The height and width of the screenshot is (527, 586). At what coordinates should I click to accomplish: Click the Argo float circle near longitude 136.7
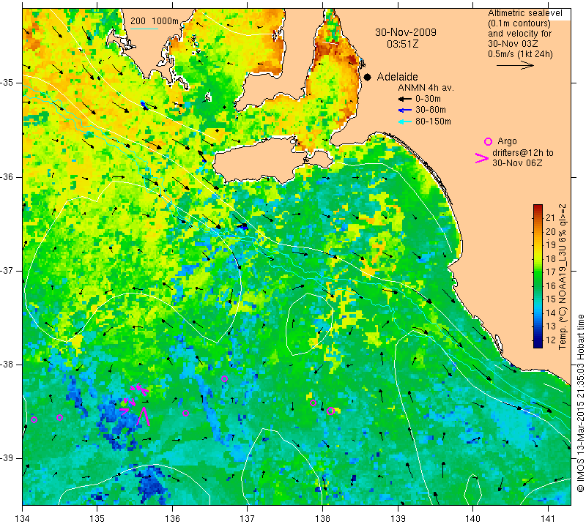[224, 378]
